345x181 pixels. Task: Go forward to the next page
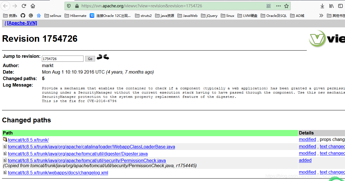click(15, 6)
